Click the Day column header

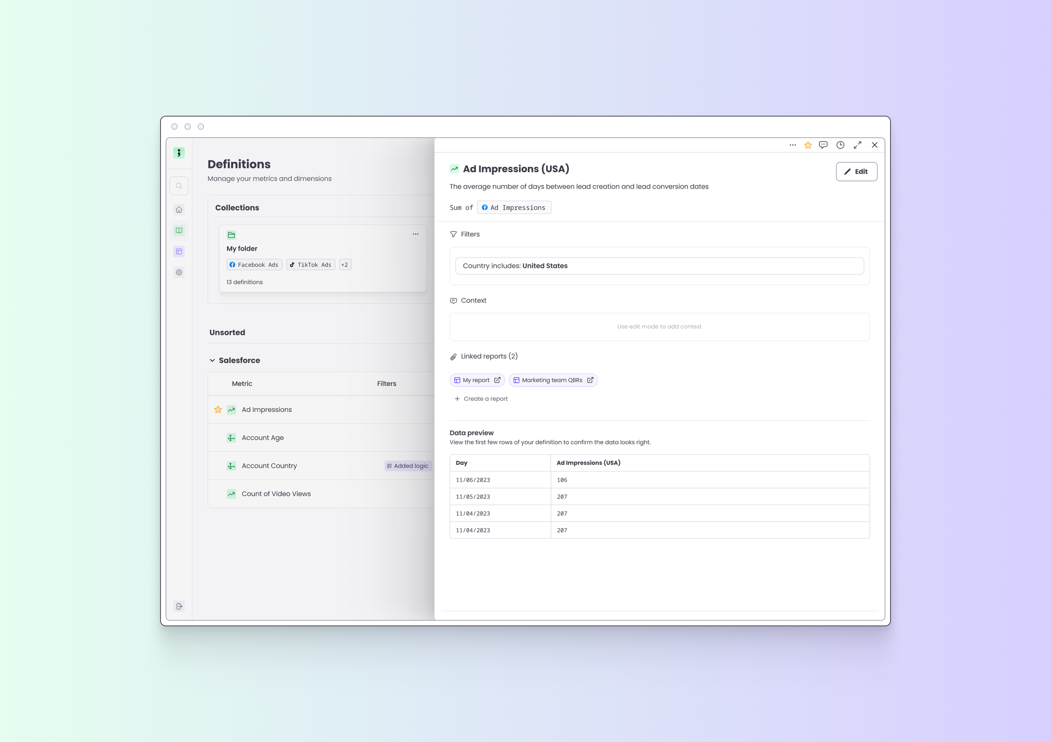coord(500,463)
